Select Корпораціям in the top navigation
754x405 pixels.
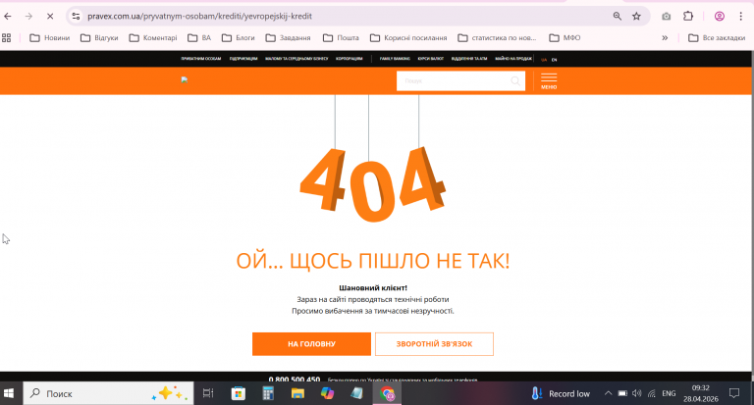tap(350, 59)
